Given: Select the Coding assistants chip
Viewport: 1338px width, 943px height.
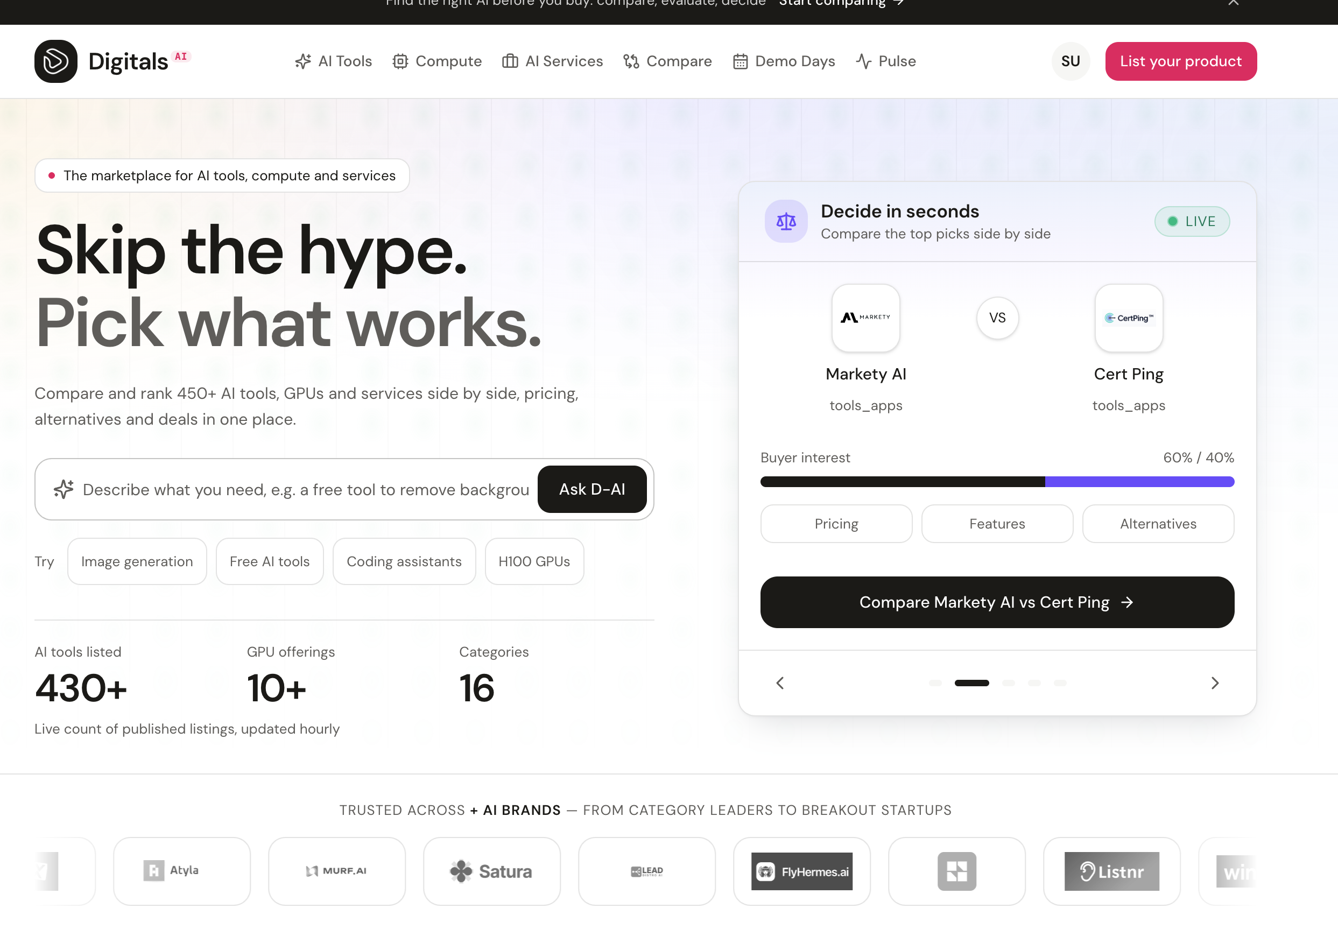Looking at the screenshot, I should point(404,561).
